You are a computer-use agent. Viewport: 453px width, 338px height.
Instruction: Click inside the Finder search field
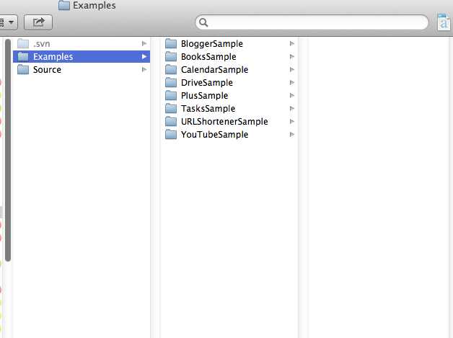312,22
